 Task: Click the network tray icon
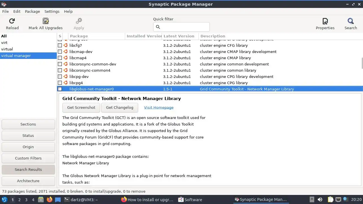click(x=338, y=199)
